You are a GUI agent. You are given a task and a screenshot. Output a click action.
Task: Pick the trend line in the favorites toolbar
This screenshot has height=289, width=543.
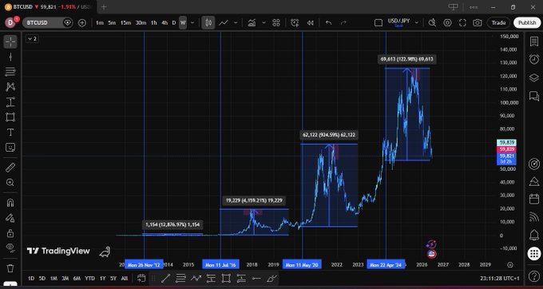pyautogui.click(x=165, y=279)
